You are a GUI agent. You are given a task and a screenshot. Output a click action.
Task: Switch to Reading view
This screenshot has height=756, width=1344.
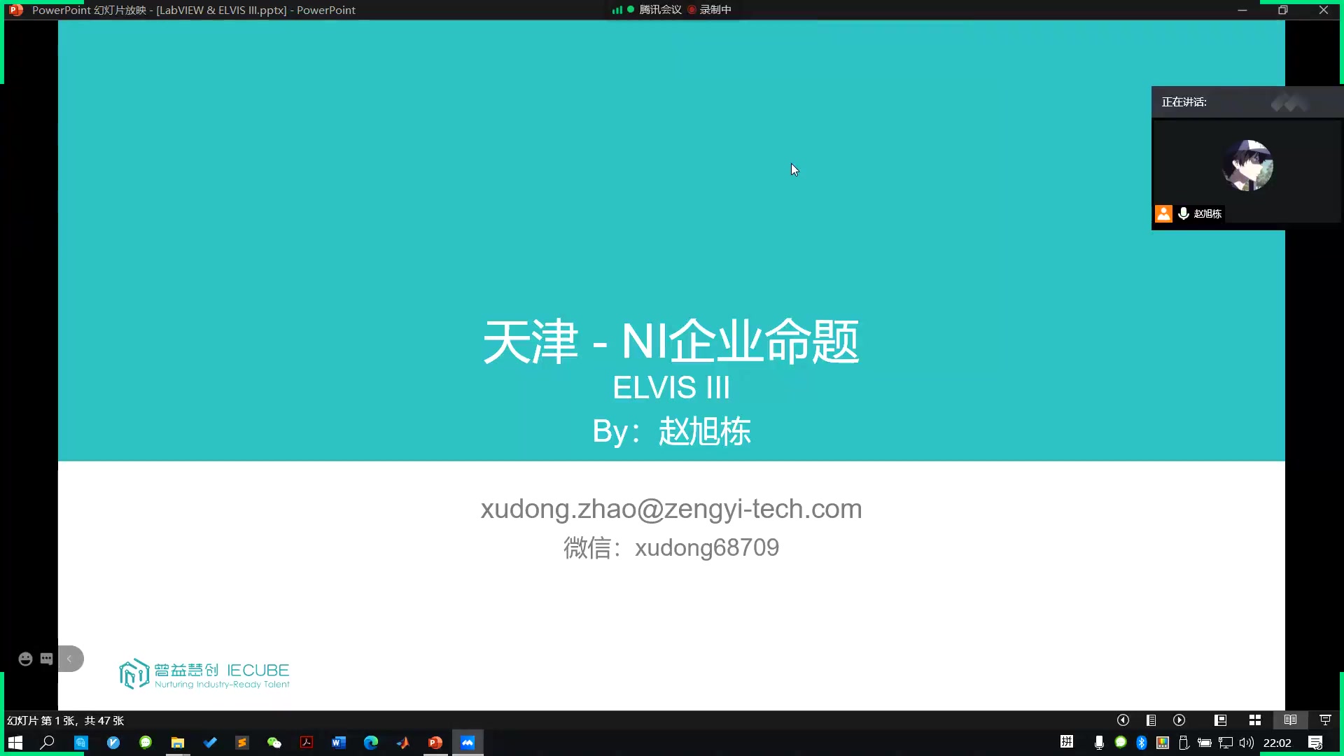[1290, 720]
